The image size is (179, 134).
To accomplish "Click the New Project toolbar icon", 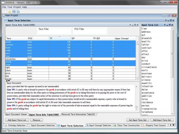I will (6, 11).
